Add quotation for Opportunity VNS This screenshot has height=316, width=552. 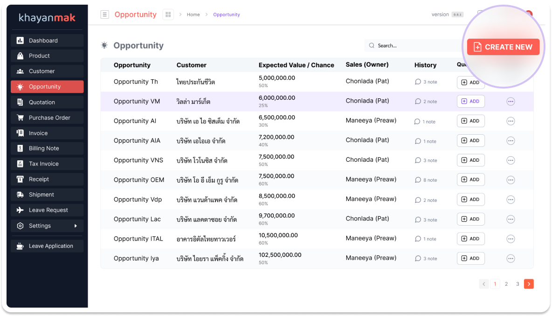[x=470, y=160]
